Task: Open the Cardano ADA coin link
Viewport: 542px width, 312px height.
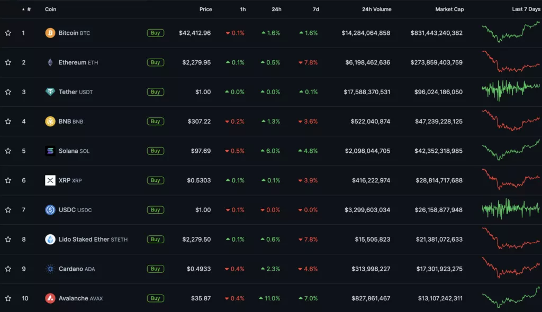Action: 77,269
